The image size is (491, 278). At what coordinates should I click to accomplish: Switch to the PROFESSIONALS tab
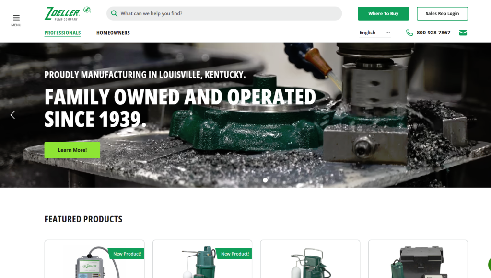pos(63,33)
